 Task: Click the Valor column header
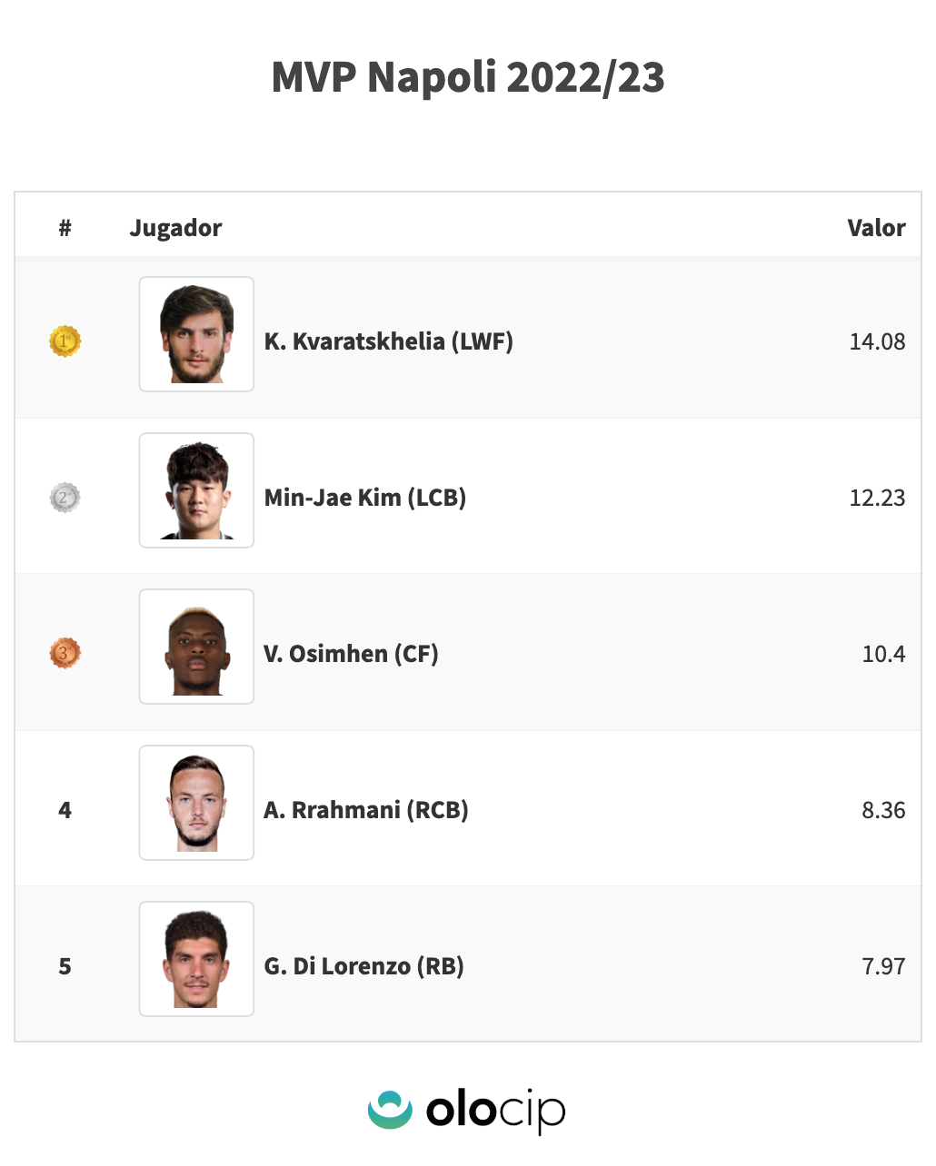click(876, 228)
